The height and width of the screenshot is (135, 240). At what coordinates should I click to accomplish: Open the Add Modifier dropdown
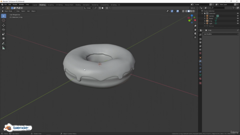click(221, 34)
